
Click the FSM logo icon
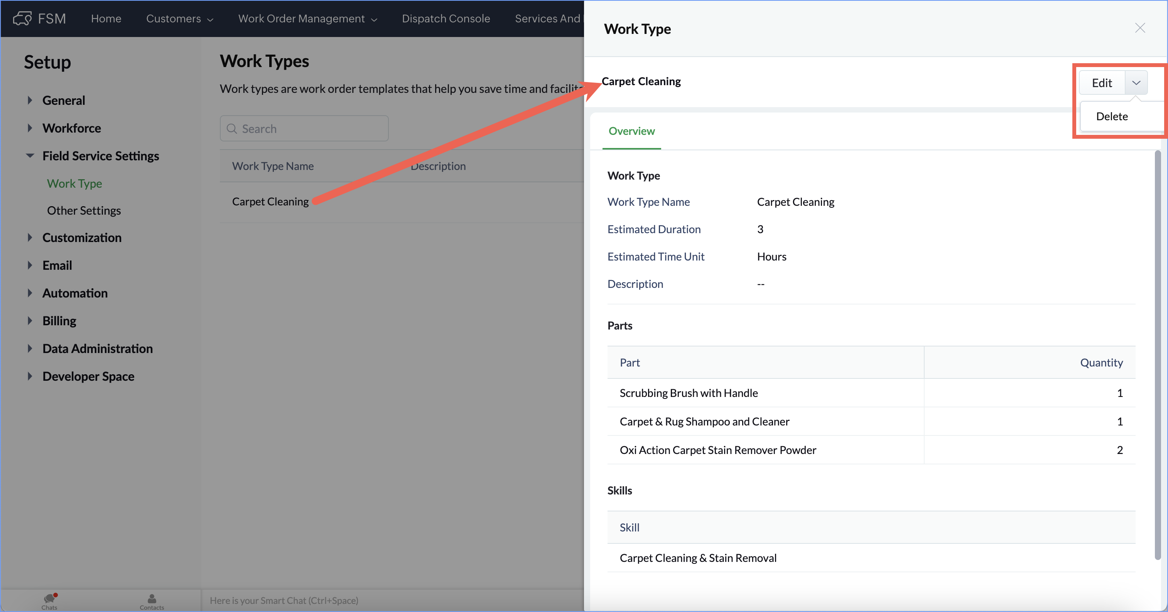click(x=22, y=18)
